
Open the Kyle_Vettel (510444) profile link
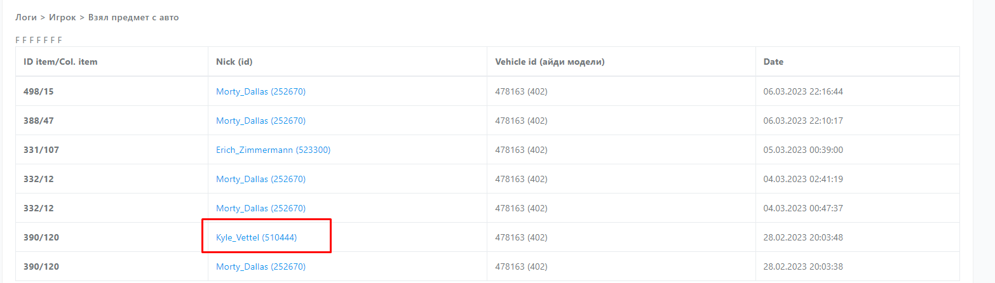point(256,237)
